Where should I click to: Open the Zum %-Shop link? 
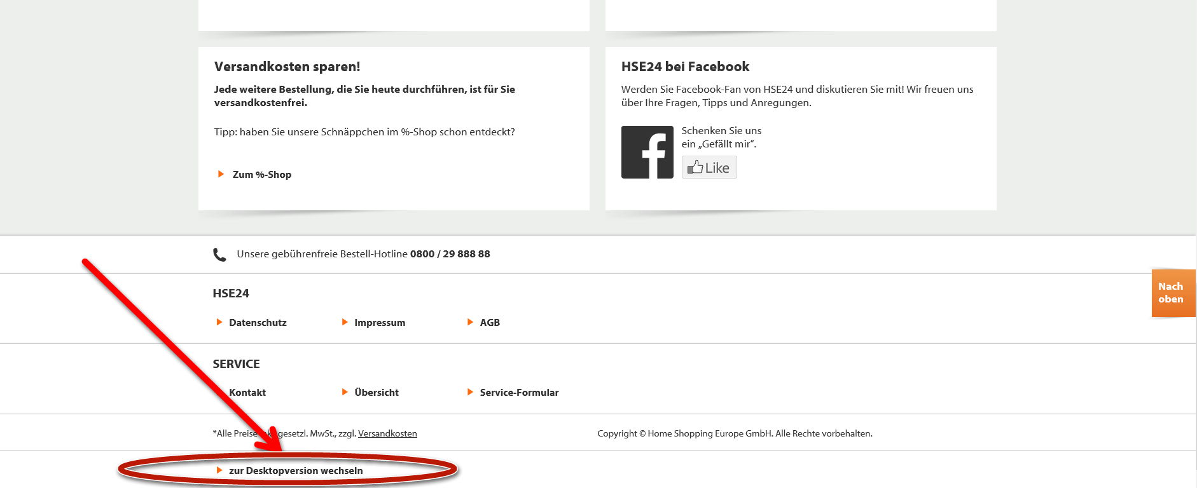[x=261, y=175]
